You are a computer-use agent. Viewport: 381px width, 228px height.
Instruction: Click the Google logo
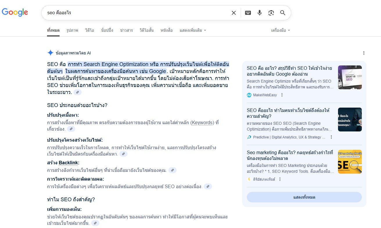click(x=15, y=12)
